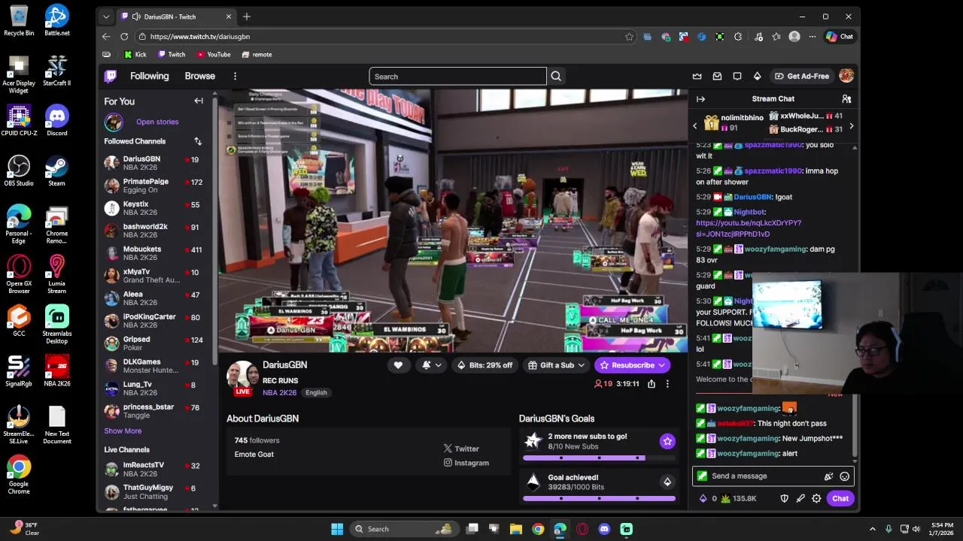Open Discord from the taskbar
This screenshot has height=541, width=963.
(604, 529)
